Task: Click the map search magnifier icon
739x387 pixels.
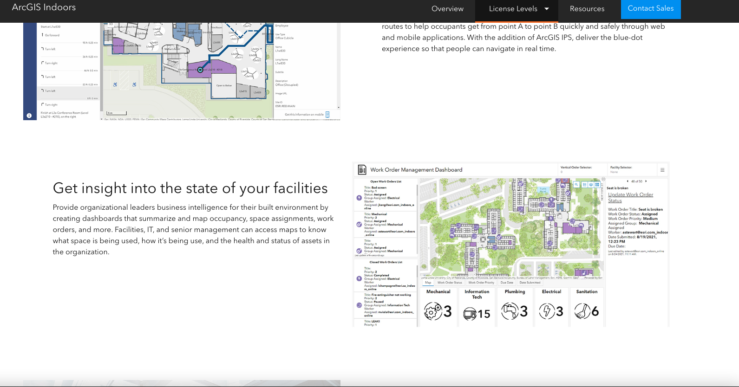Action: pyautogui.click(x=576, y=185)
